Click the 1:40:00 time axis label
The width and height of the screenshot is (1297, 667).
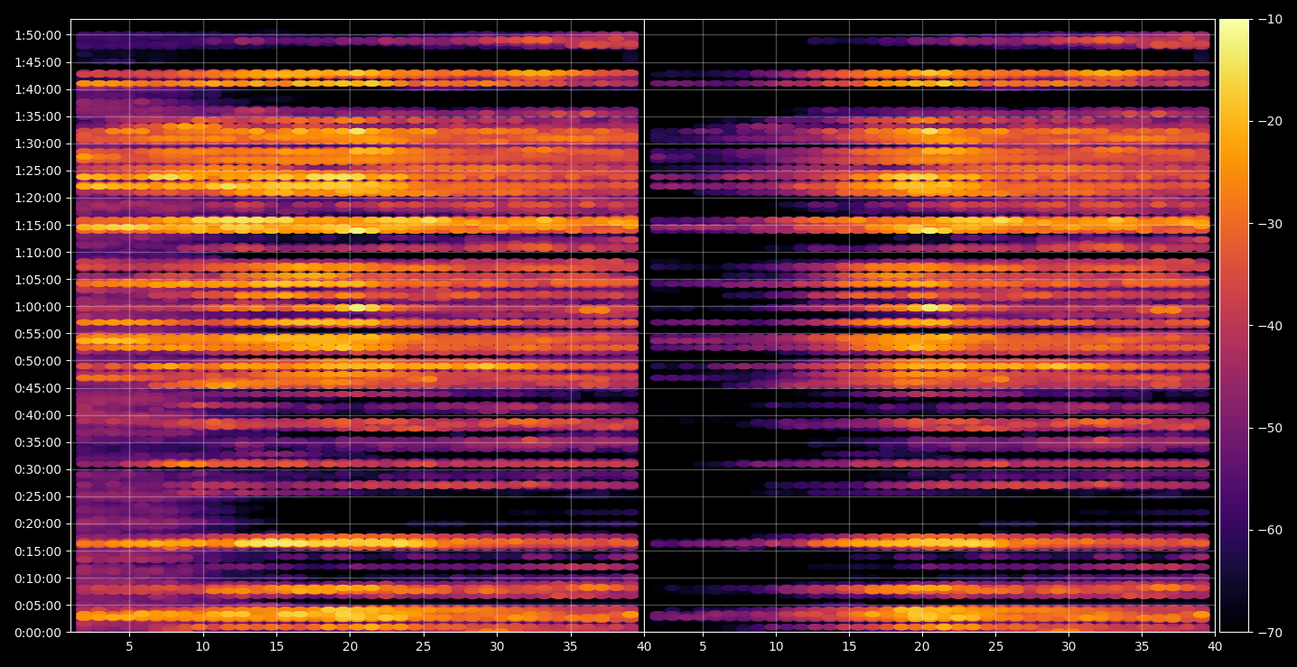[x=39, y=89]
